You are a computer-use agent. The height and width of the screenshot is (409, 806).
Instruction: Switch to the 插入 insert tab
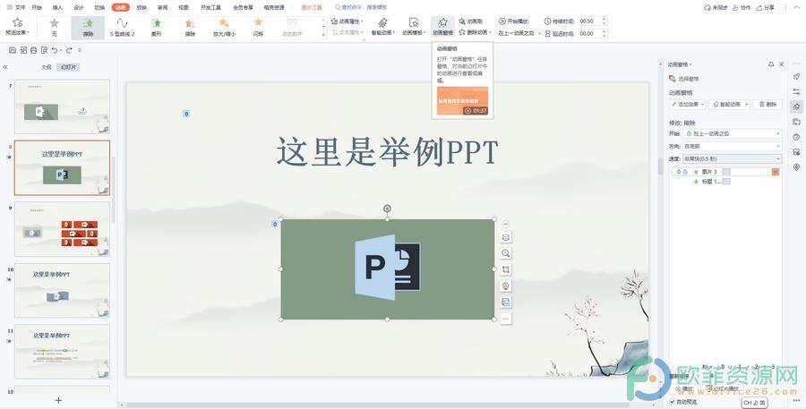pyautogui.click(x=57, y=8)
